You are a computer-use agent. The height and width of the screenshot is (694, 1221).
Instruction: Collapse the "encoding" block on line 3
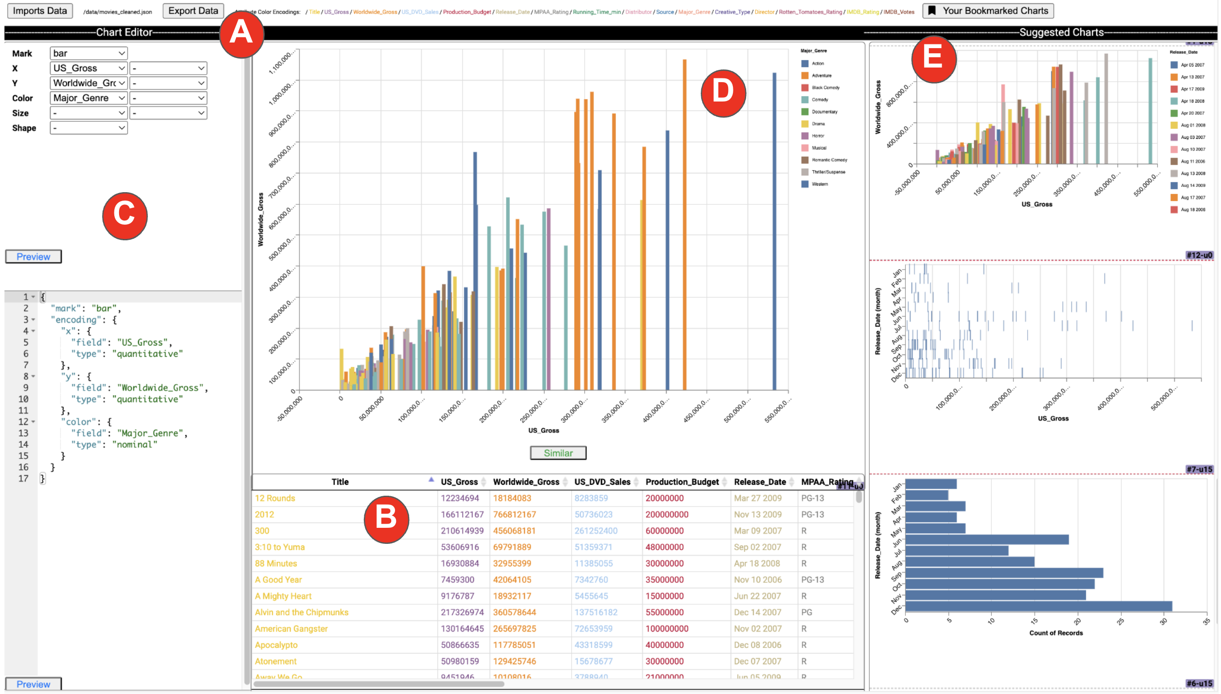tap(34, 320)
